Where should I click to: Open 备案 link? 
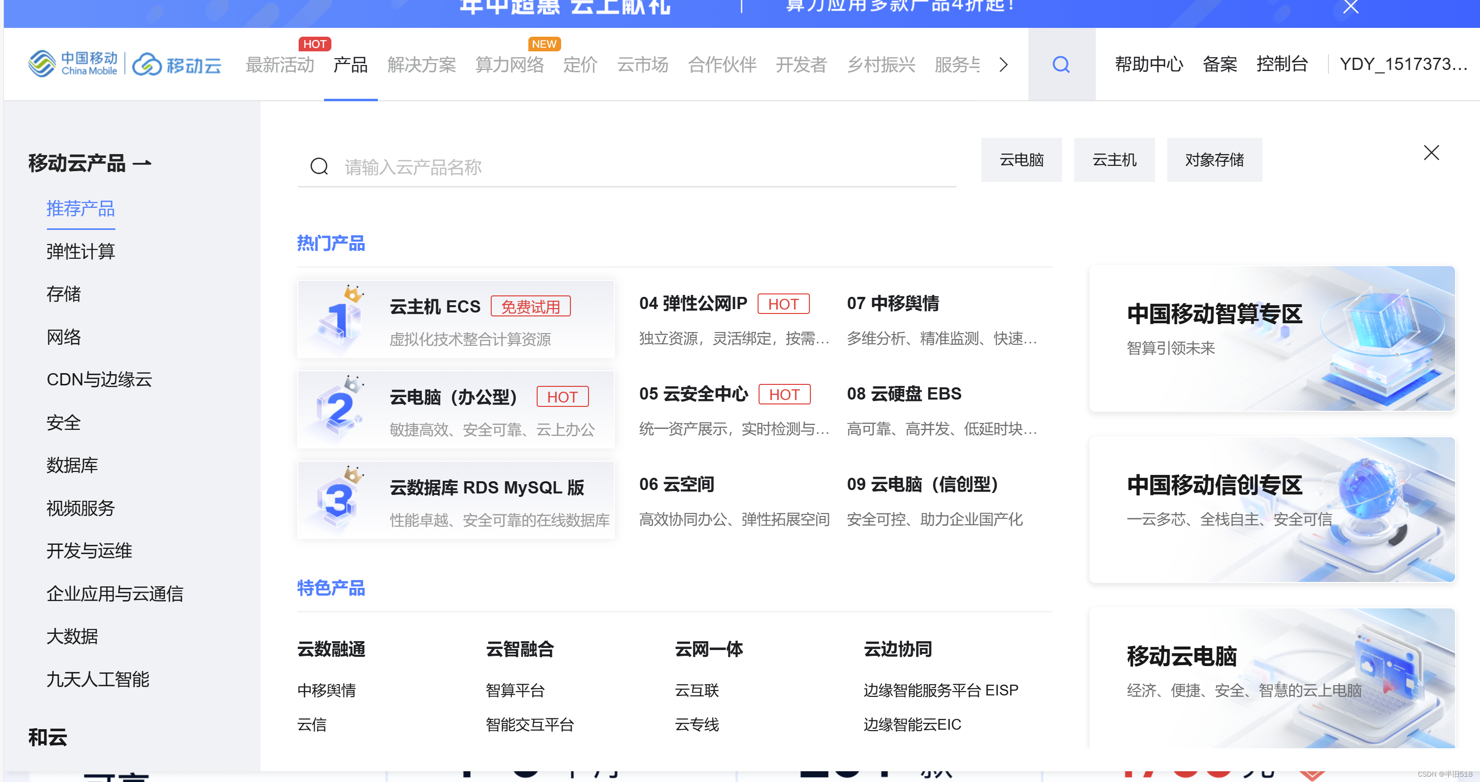tap(1220, 64)
